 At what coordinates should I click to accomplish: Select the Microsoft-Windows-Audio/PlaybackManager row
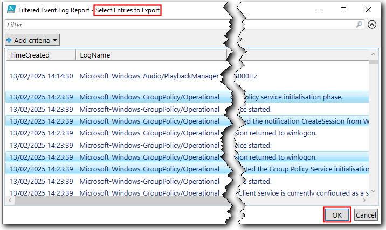coord(149,76)
